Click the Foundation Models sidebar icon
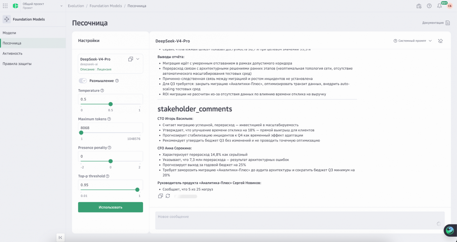This screenshot has width=457, height=242. [x=6, y=19]
